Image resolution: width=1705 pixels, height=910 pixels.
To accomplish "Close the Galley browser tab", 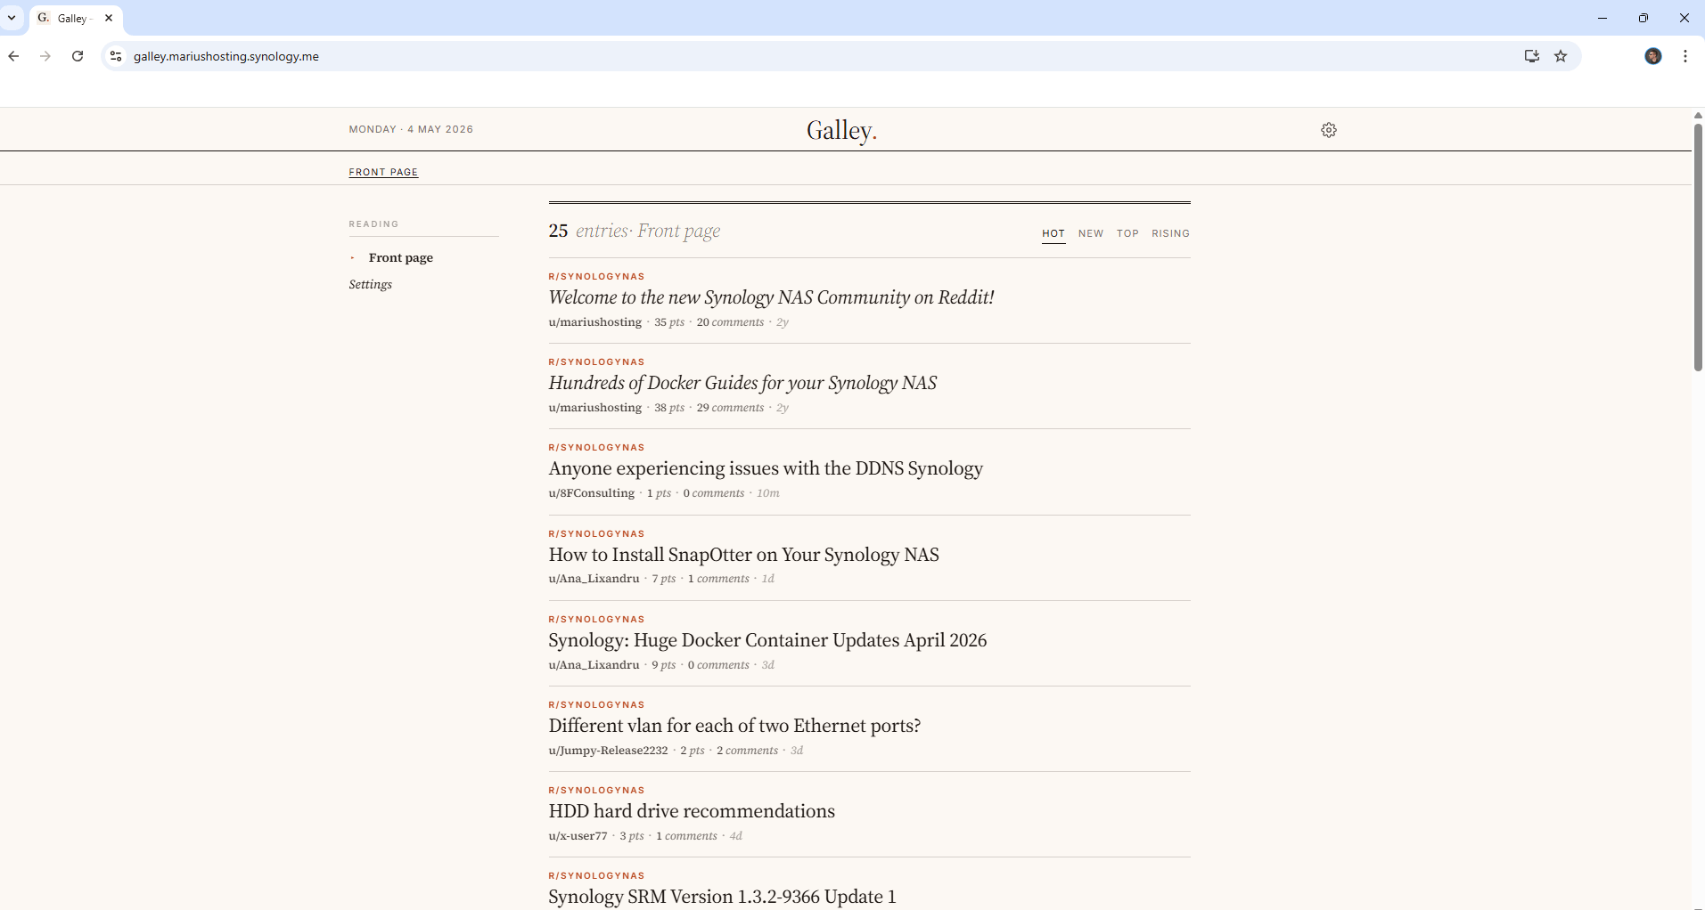I will point(109,18).
